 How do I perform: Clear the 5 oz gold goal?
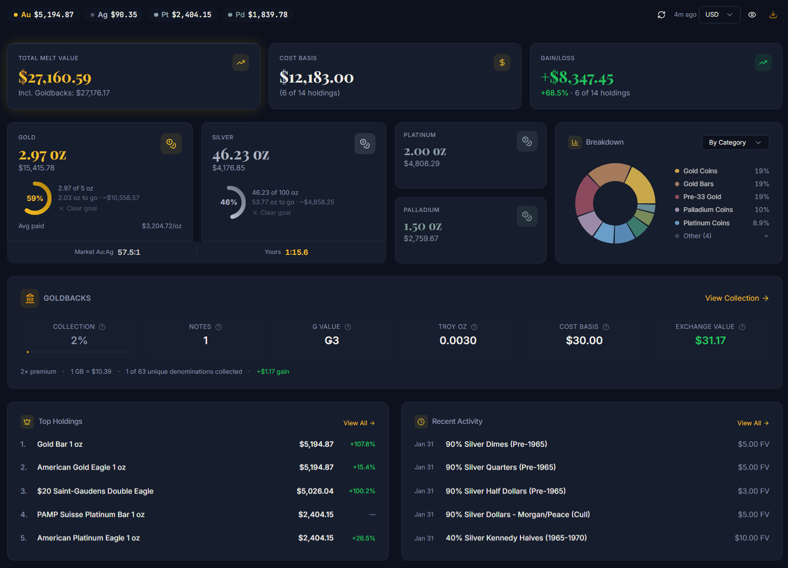coord(78,208)
